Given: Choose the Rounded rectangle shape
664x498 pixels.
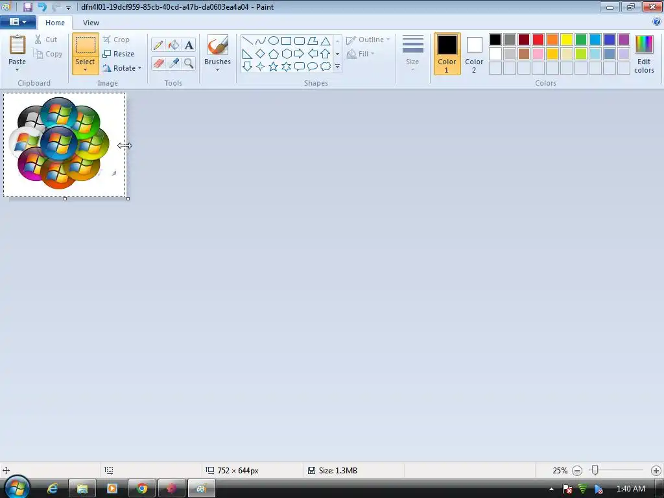Looking at the screenshot, I should tap(300, 41).
